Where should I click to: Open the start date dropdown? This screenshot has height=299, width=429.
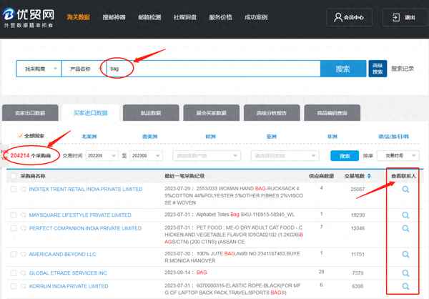(x=102, y=155)
